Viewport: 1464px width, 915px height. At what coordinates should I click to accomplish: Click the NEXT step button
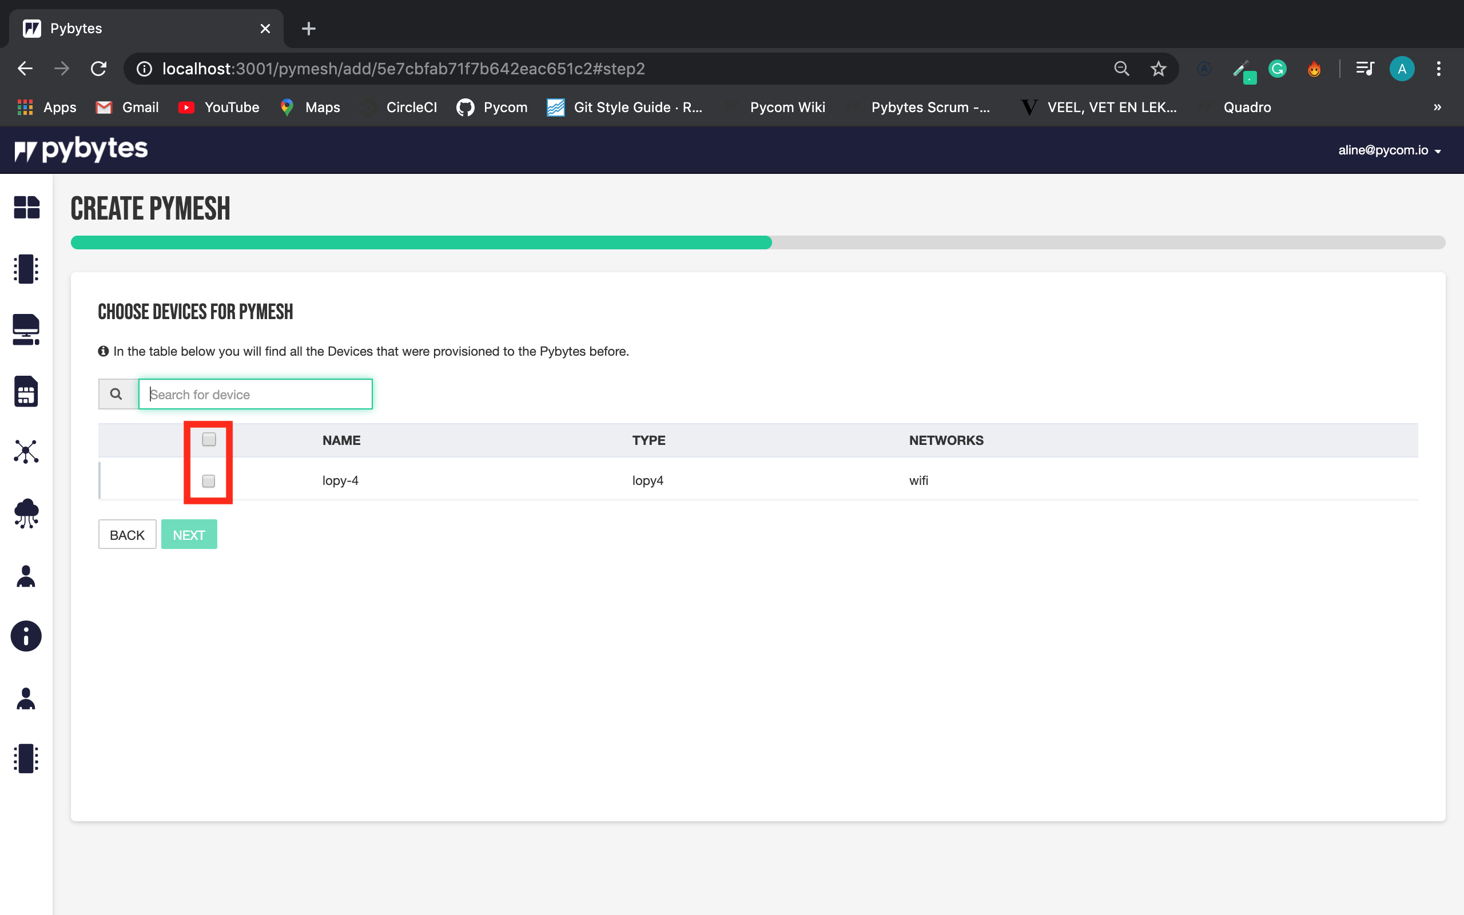189,535
